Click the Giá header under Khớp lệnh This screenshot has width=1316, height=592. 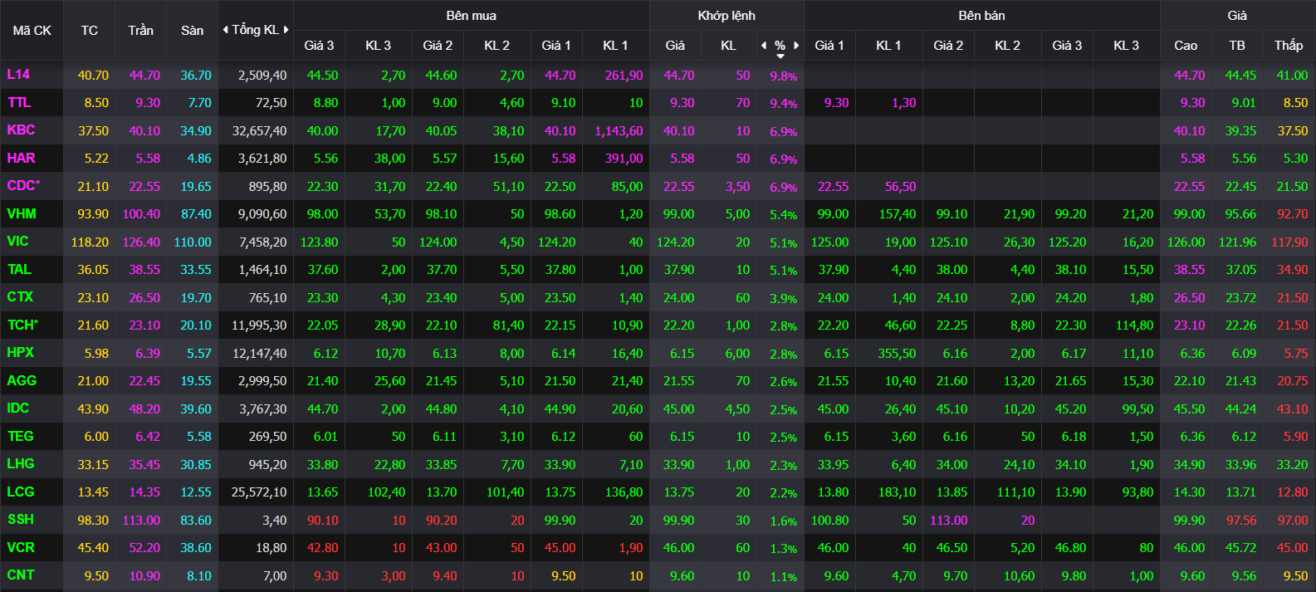[675, 46]
